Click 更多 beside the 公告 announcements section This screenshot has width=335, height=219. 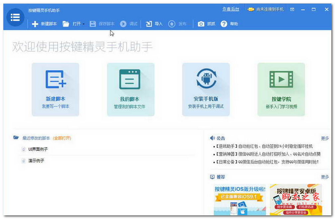[x=324, y=138]
